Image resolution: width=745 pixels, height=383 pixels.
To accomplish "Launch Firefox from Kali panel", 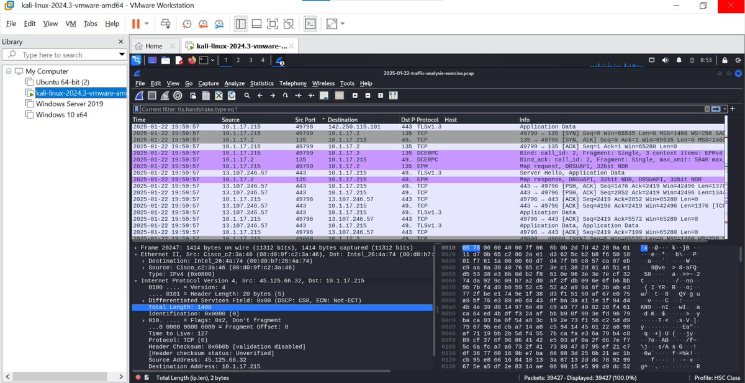I will coord(191,60).
